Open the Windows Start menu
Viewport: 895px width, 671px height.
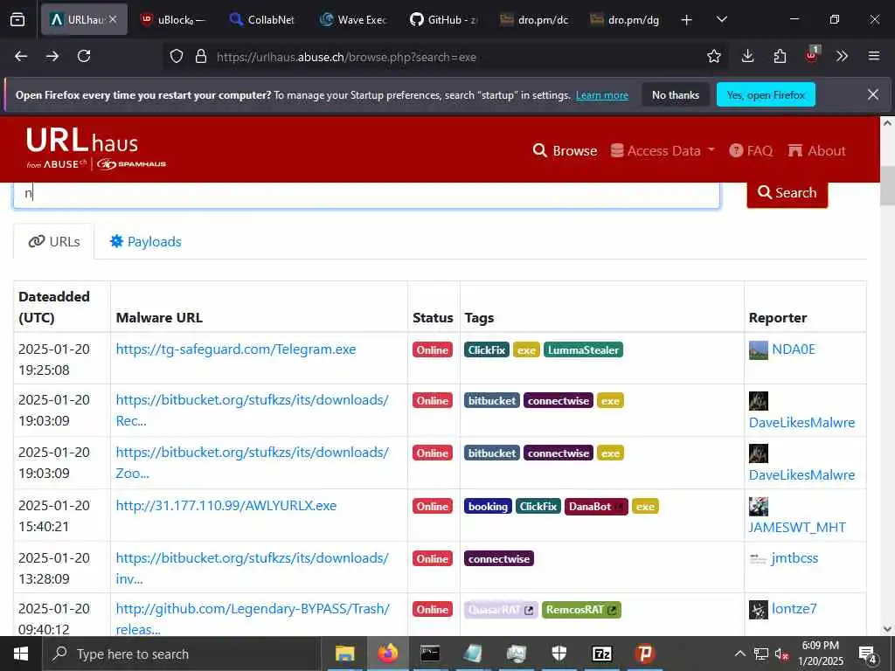coord(21,654)
